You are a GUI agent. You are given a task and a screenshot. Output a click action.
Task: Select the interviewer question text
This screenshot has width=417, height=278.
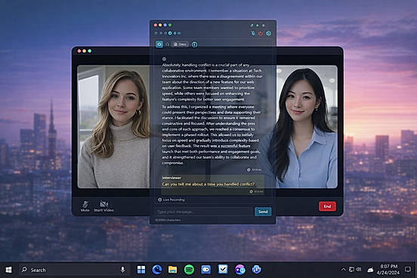pos(208,184)
